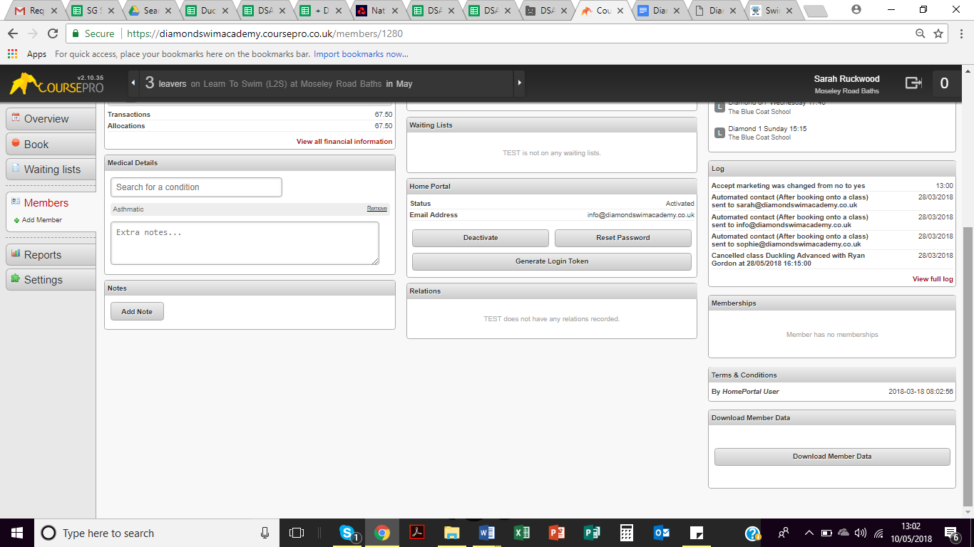974x547 pixels.
Task: Click the volume speaker icon
Action: point(861,533)
